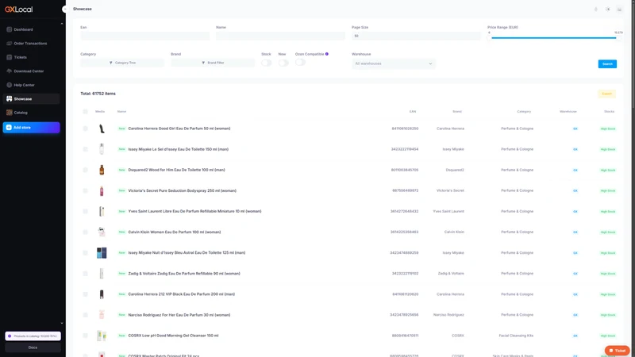Focus the Page Size input field
This screenshot has width=635, height=357.
(416, 36)
